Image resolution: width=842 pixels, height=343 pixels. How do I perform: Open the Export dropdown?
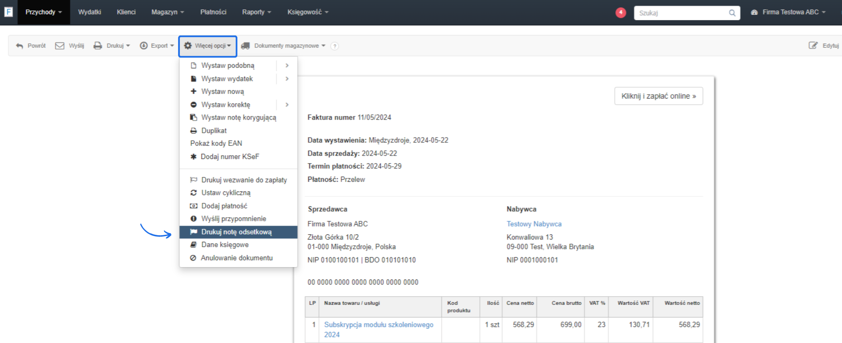[x=157, y=46]
